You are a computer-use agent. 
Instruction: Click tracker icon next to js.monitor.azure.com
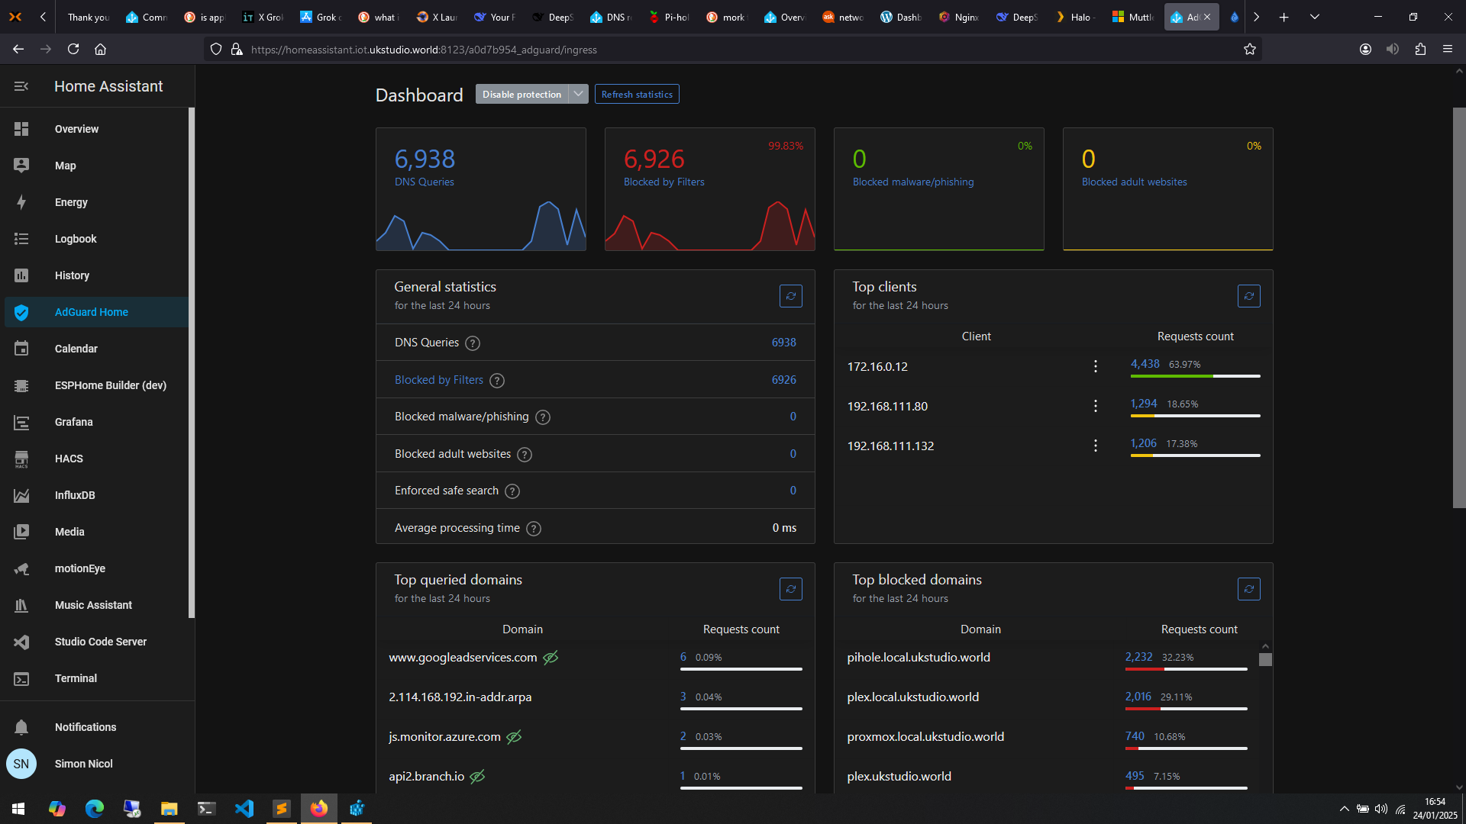click(514, 736)
